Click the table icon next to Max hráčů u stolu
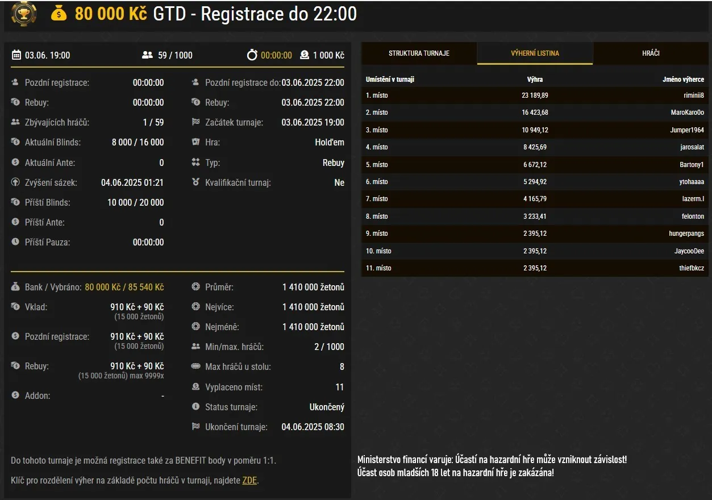 tap(196, 366)
